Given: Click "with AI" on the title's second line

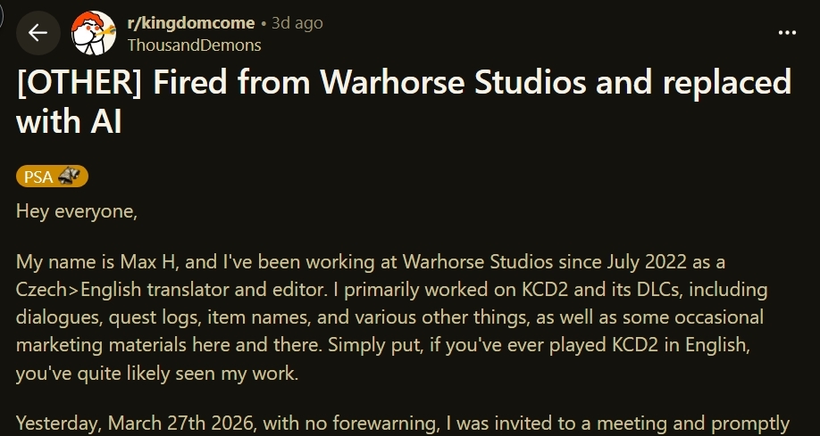Looking at the screenshot, I should (x=69, y=123).
